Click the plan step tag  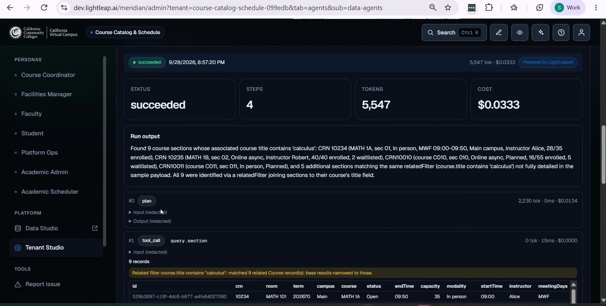coord(147,201)
